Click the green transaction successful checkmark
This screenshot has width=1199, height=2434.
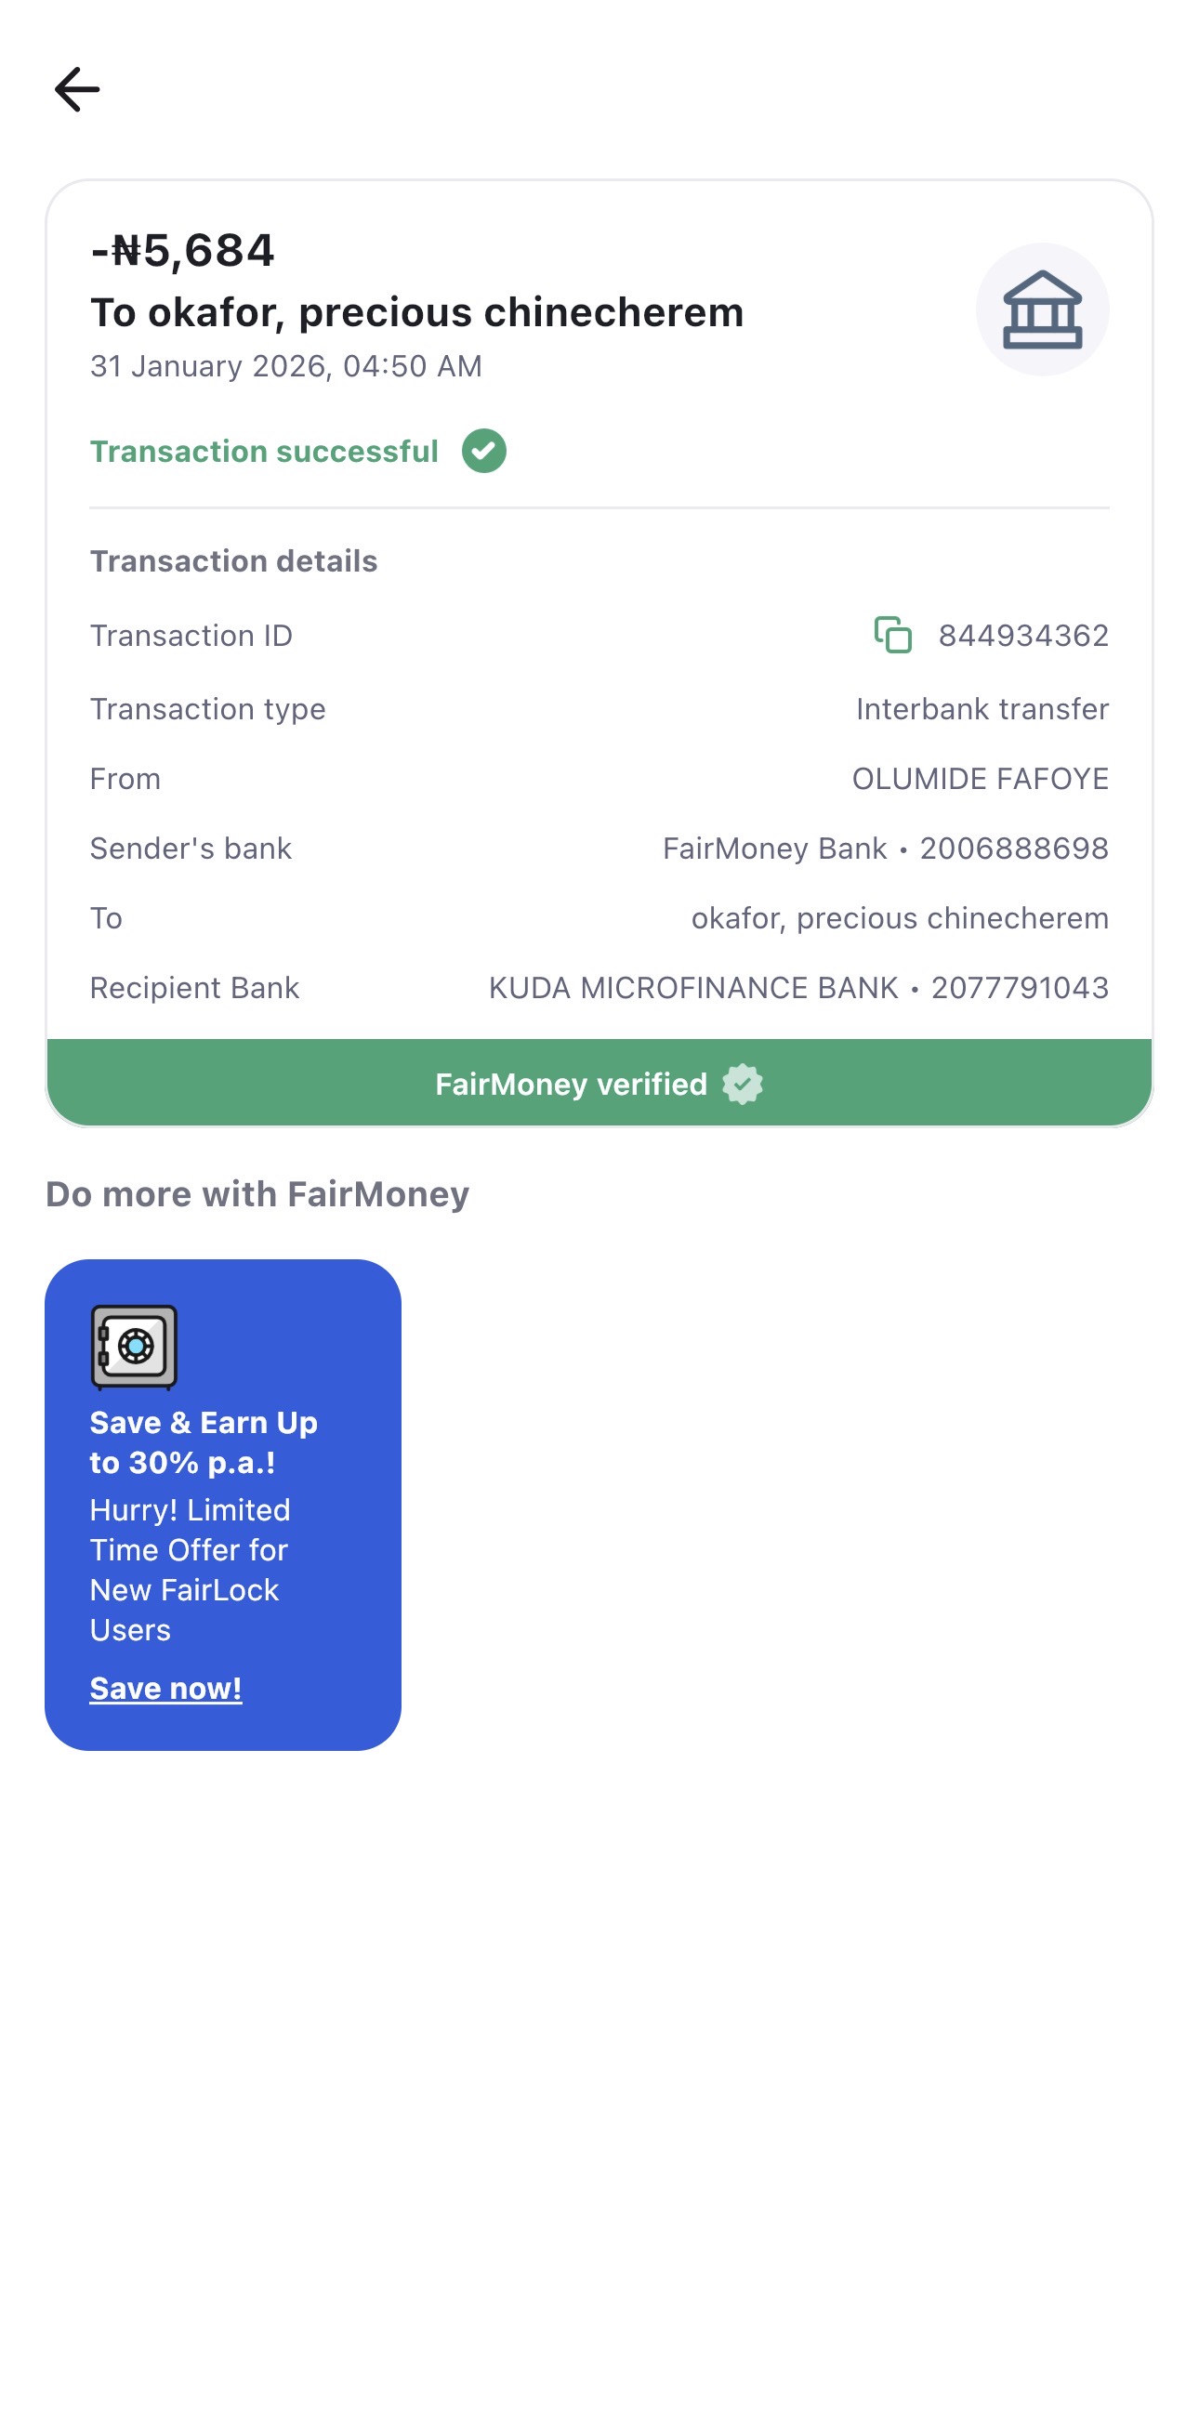click(483, 451)
